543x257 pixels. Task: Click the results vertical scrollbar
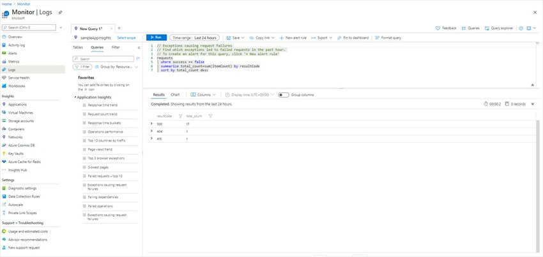click(x=538, y=187)
